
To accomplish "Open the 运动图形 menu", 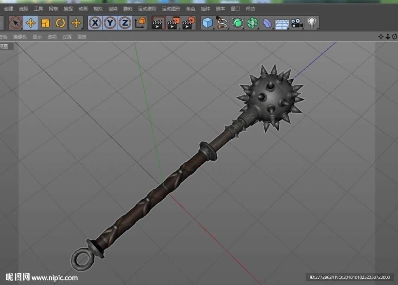I will [x=171, y=9].
